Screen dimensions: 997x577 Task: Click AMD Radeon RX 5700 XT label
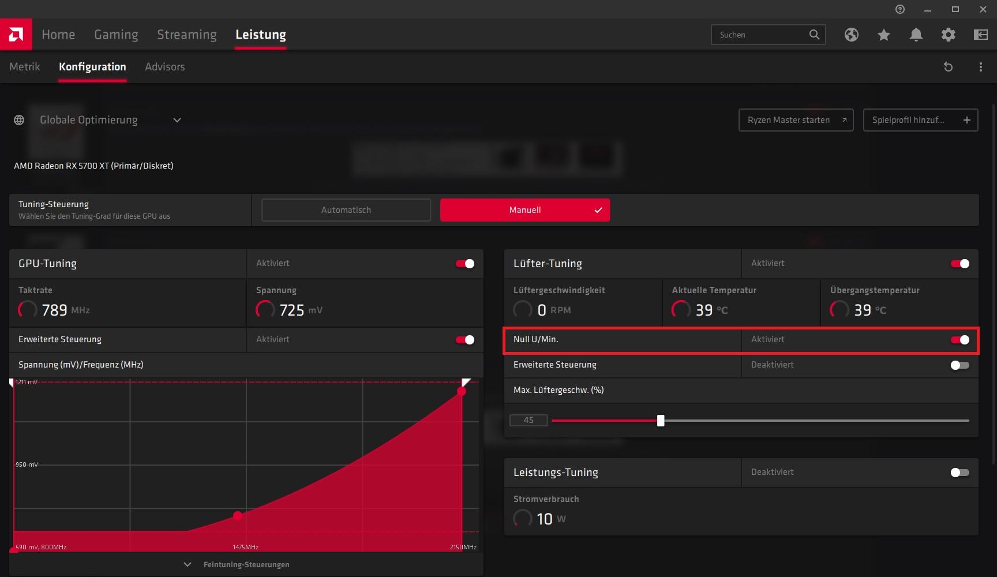click(93, 166)
